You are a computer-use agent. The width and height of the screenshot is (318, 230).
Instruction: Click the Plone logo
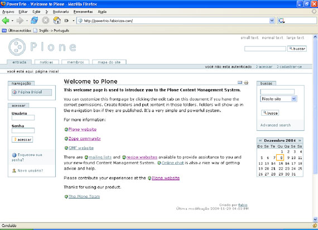tap(42, 47)
